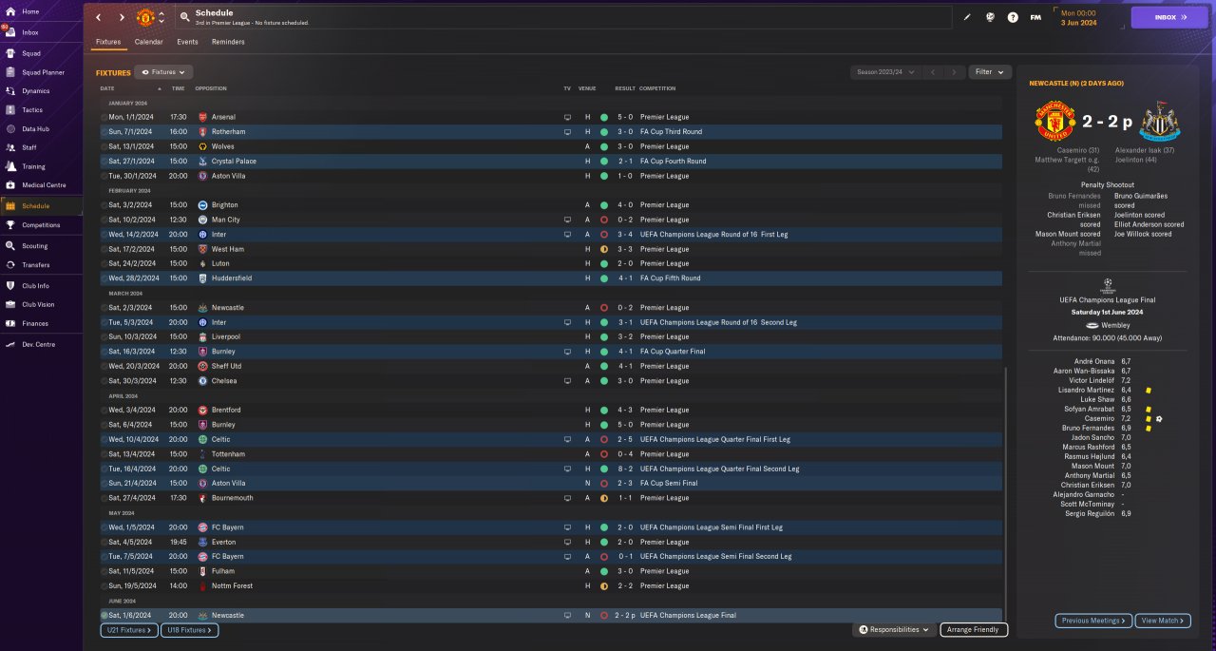The image size is (1216, 651).
Task: Click Arrange Friendly button
Action: coord(974,629)
